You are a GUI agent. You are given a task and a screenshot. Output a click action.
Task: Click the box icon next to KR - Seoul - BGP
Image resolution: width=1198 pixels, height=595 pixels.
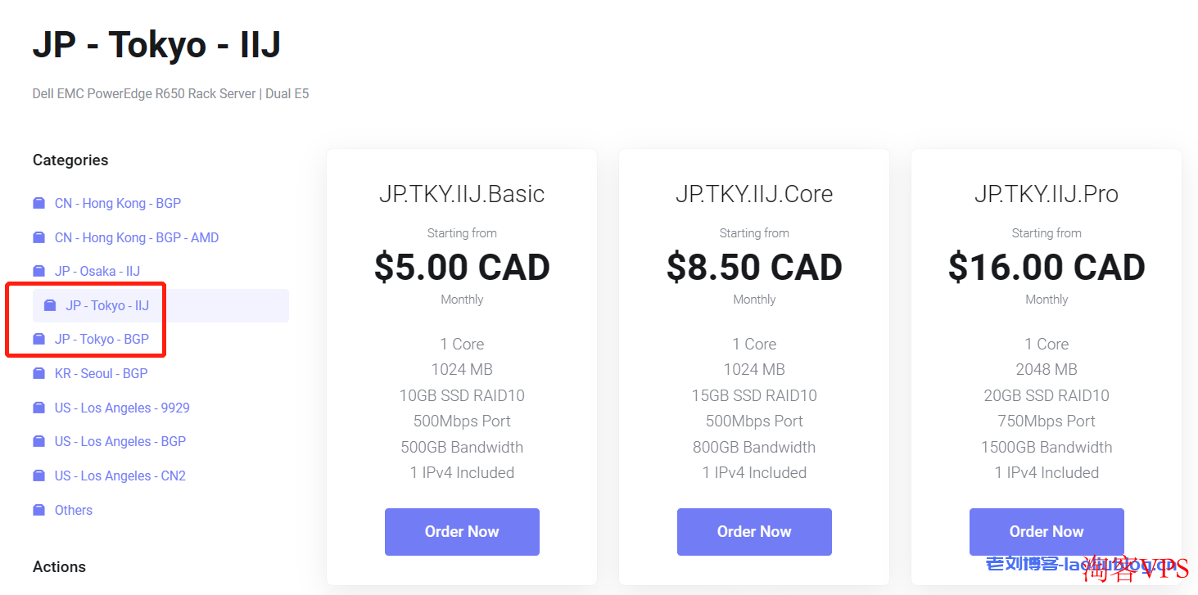(x=38, y=373)
